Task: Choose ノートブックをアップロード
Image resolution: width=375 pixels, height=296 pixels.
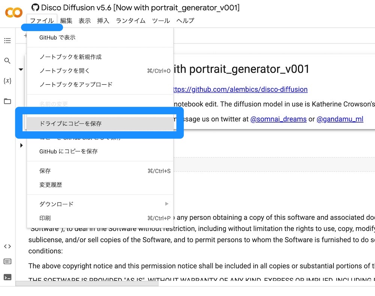Action: click(100, 85)
